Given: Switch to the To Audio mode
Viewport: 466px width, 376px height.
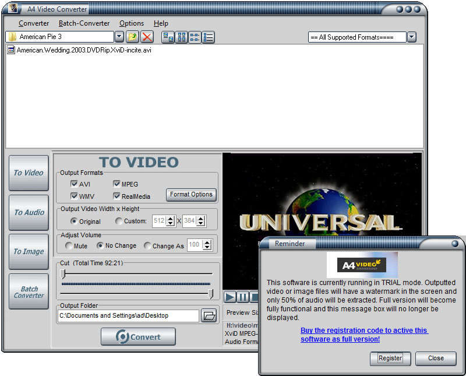Looking at the screenshot, I should [x=29, y=212].
